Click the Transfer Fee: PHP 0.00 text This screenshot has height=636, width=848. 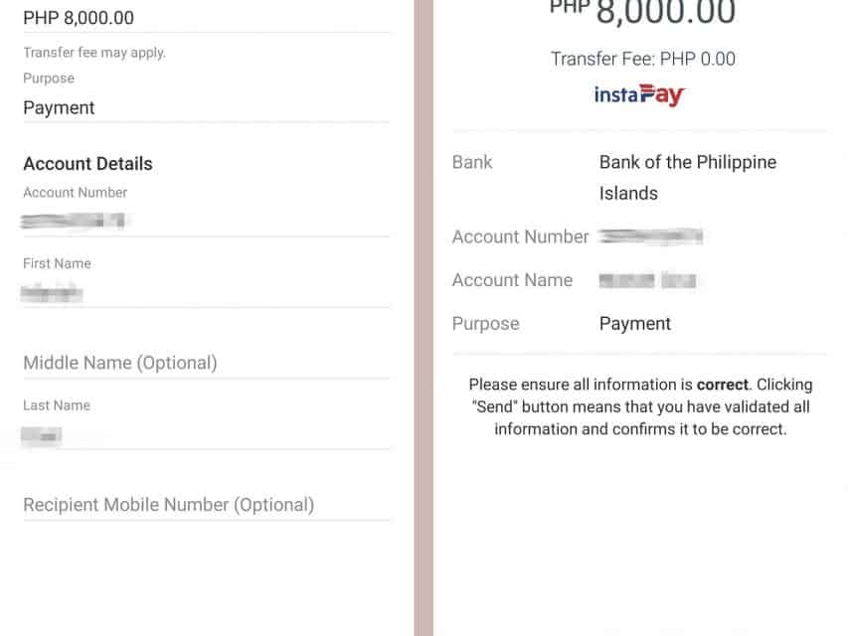click(x=643, y=59)
